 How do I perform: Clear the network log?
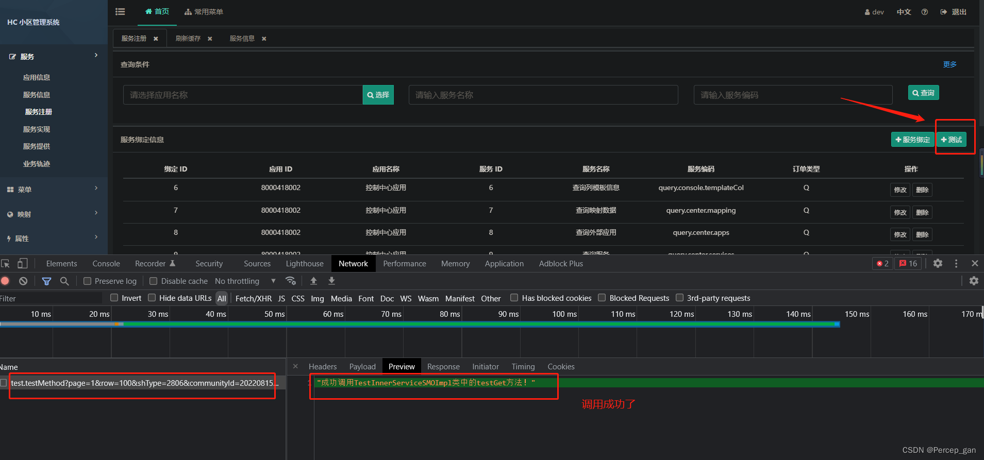click(x=23, y=281)
